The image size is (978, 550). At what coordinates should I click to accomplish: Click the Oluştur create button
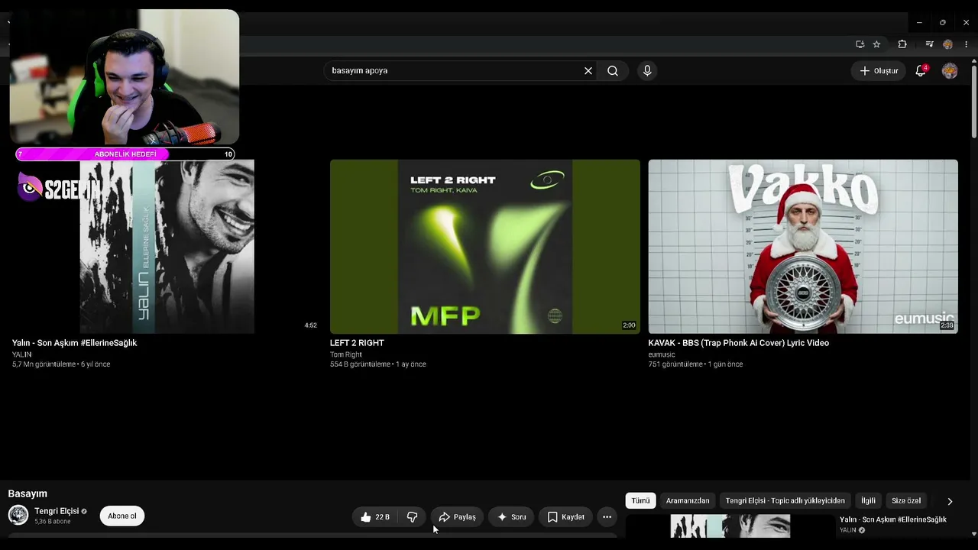[879, 70]
